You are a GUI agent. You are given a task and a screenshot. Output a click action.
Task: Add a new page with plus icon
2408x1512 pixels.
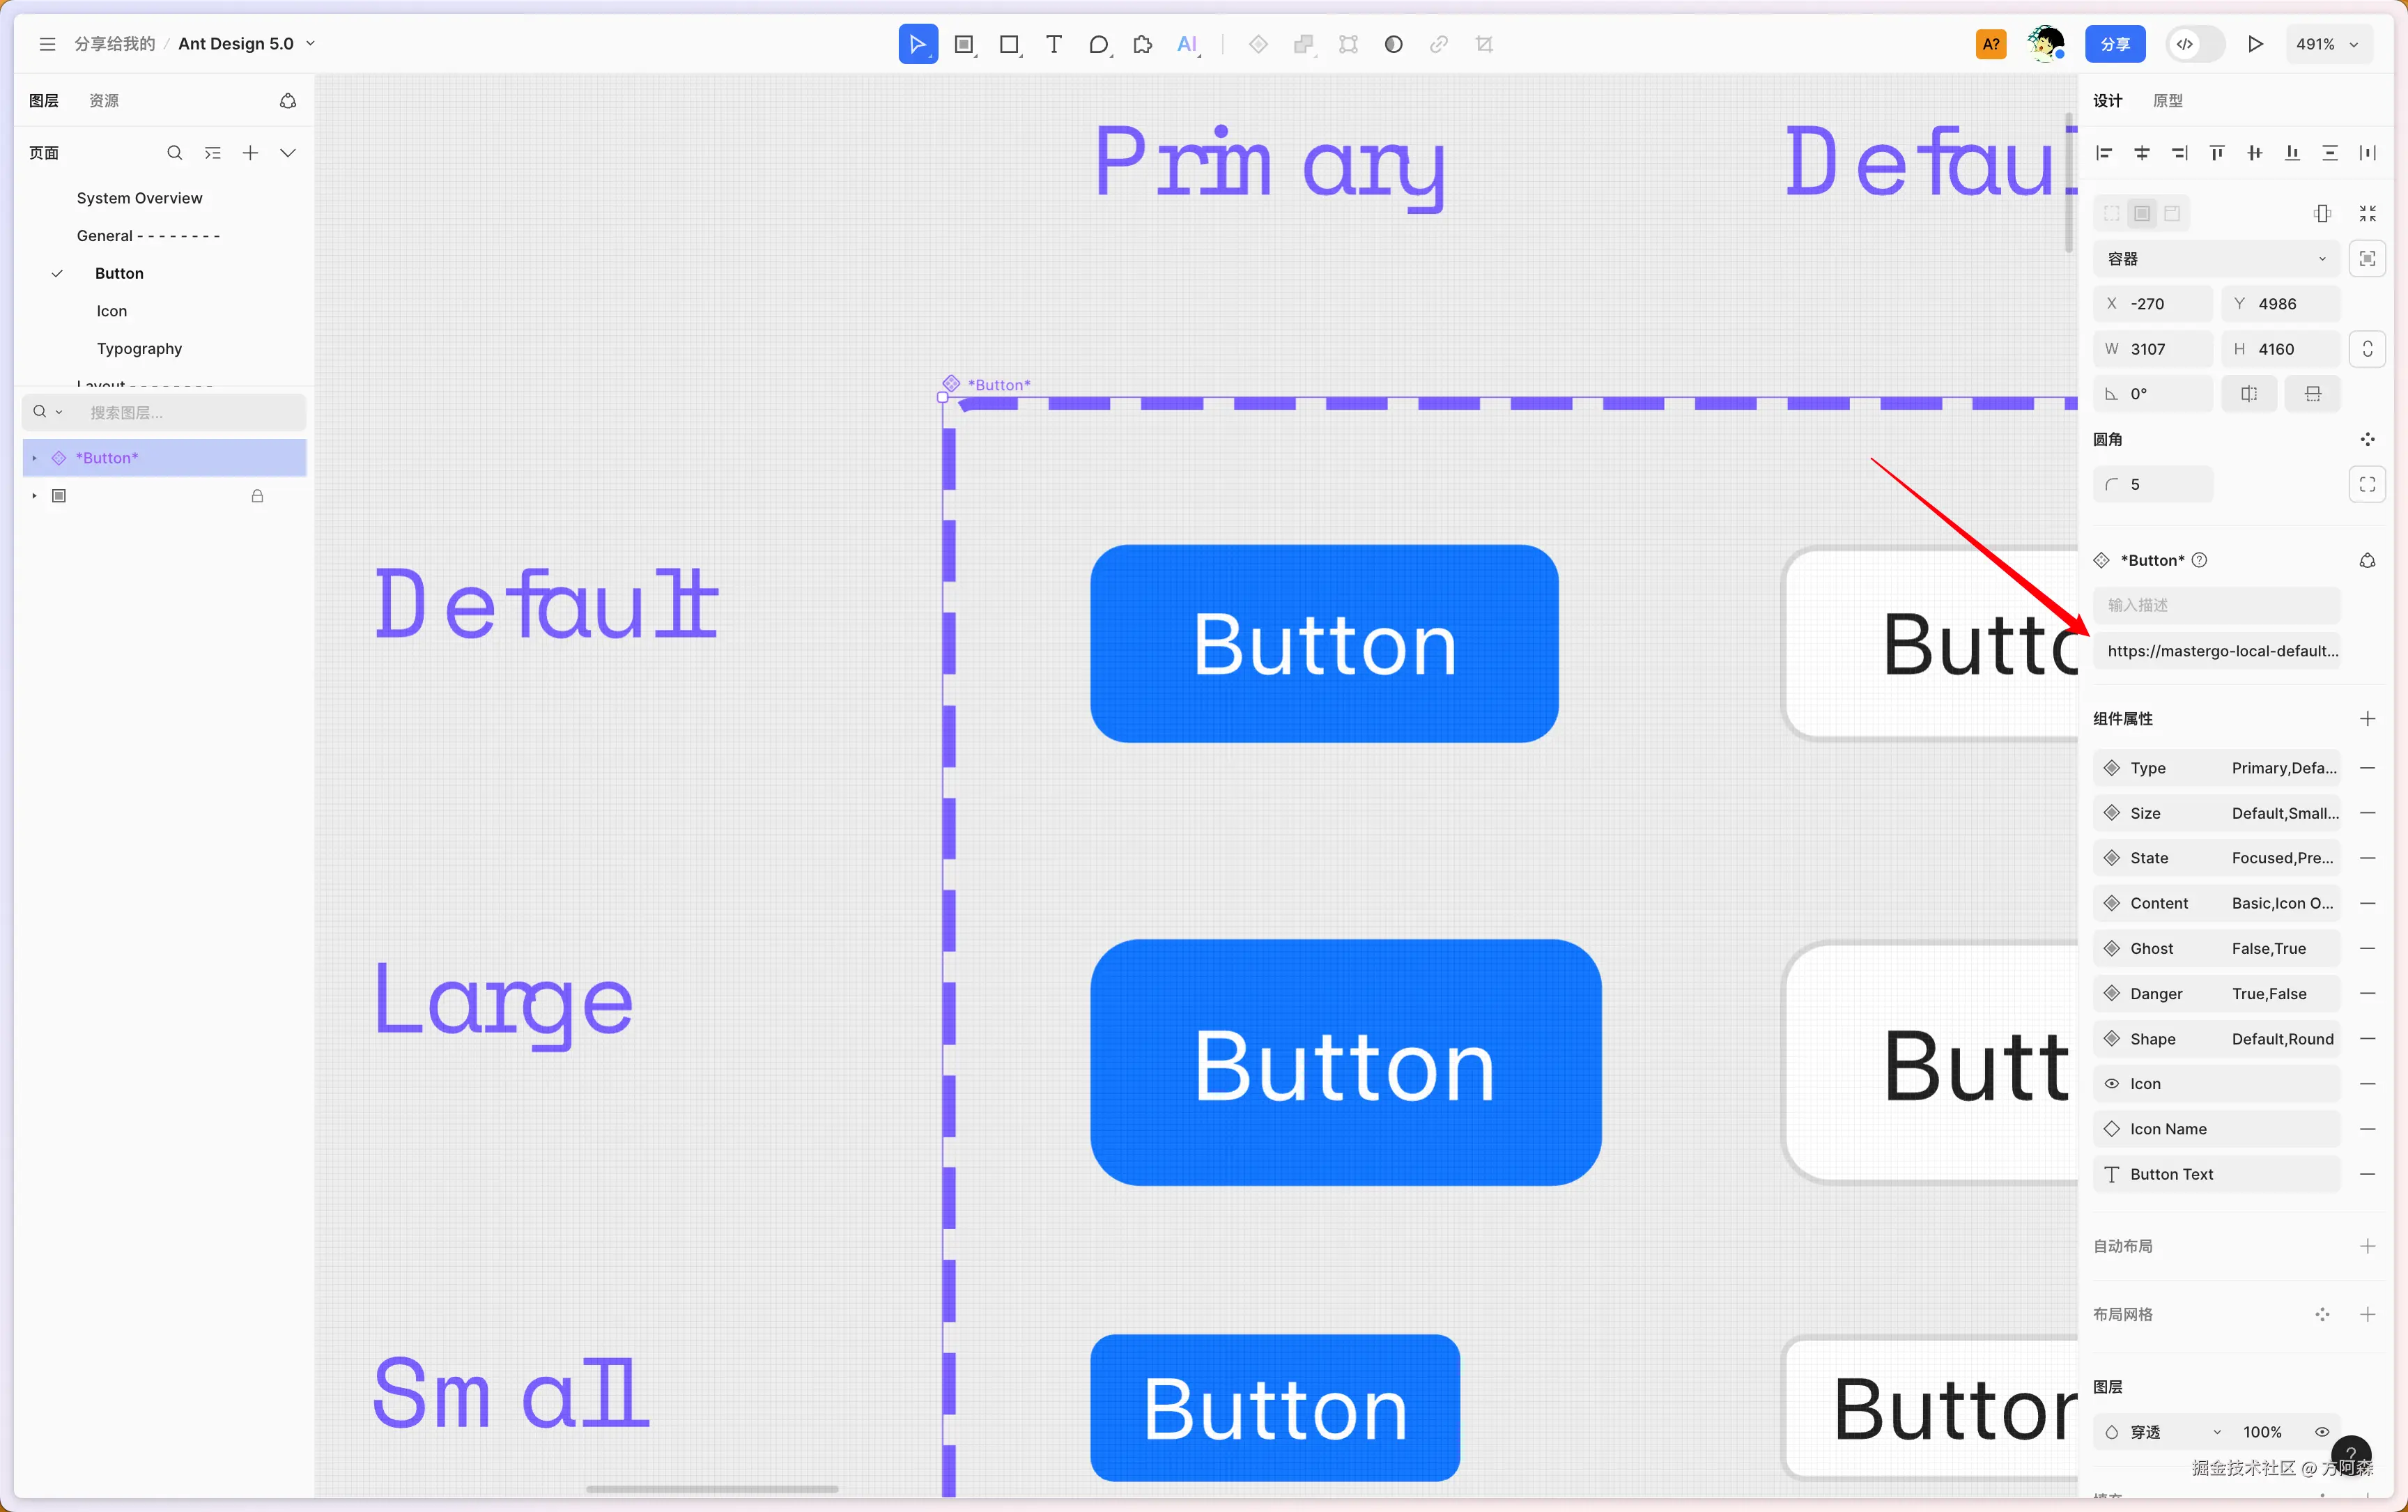point(250,153)
